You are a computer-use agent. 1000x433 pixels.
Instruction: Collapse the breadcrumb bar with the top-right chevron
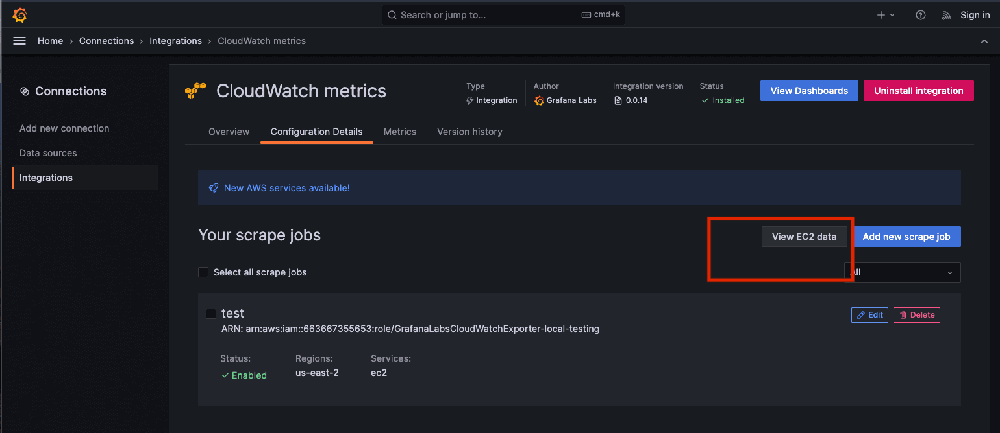tap(984, 40)
